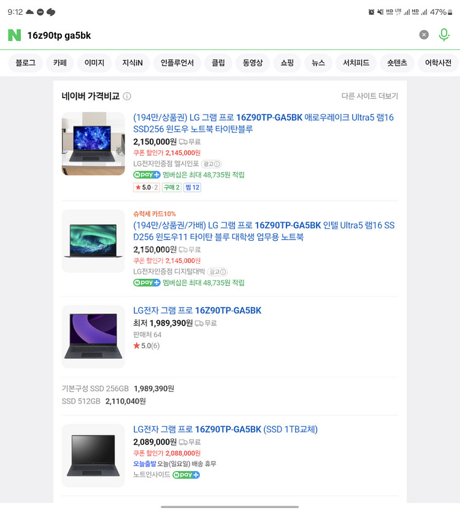Open the 어학사전 tab
Image resolution: width=460 pixels, height=511 pixels.
[x=438, y=63]
